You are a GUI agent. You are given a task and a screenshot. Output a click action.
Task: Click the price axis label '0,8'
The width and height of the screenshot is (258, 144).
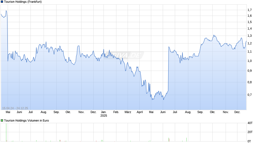[249, 82]
